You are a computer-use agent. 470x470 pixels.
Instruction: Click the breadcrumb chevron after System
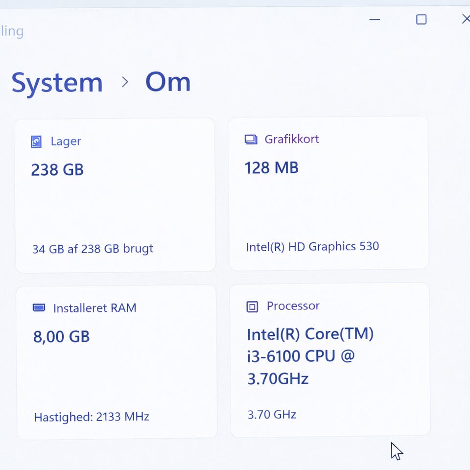click(x=125, y=82)
